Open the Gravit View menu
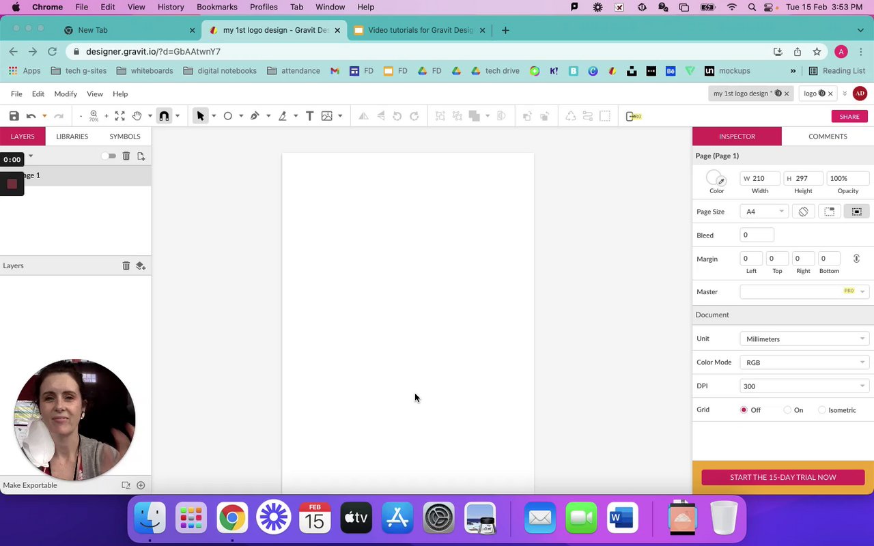 point(95,94)
